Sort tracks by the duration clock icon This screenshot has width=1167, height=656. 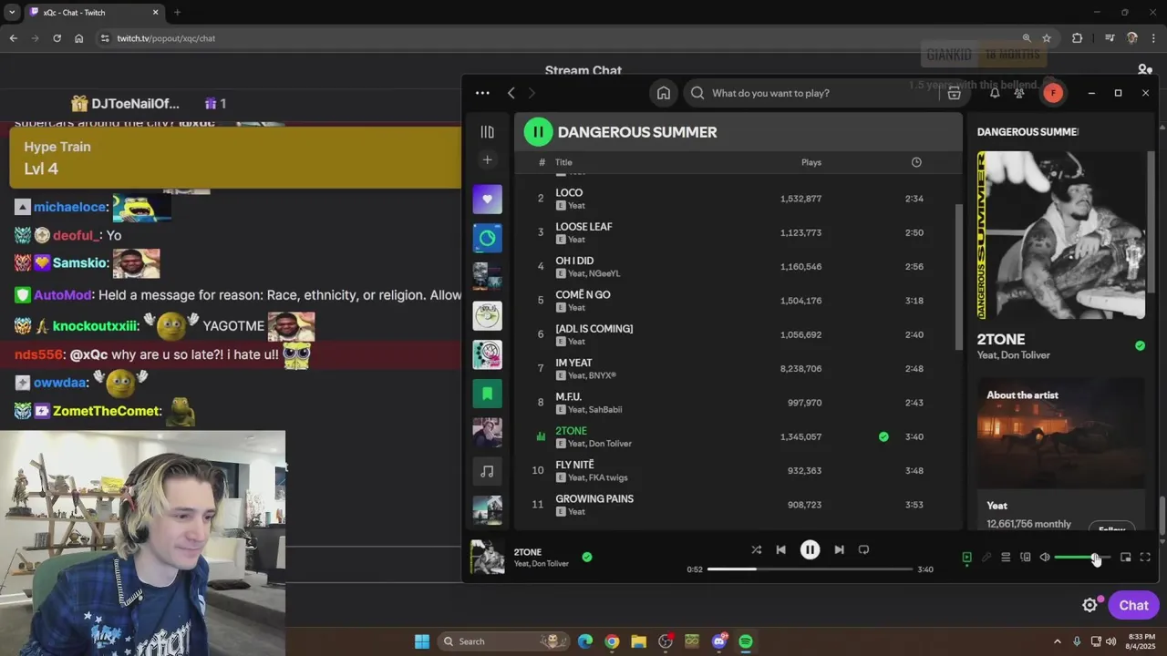916,162
